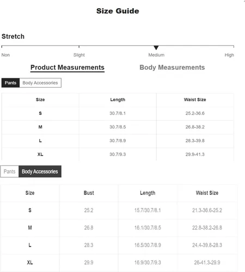The image size is (245, 272).
Task: Click the Length header in the Pants table
Action: tap(118, 100)
